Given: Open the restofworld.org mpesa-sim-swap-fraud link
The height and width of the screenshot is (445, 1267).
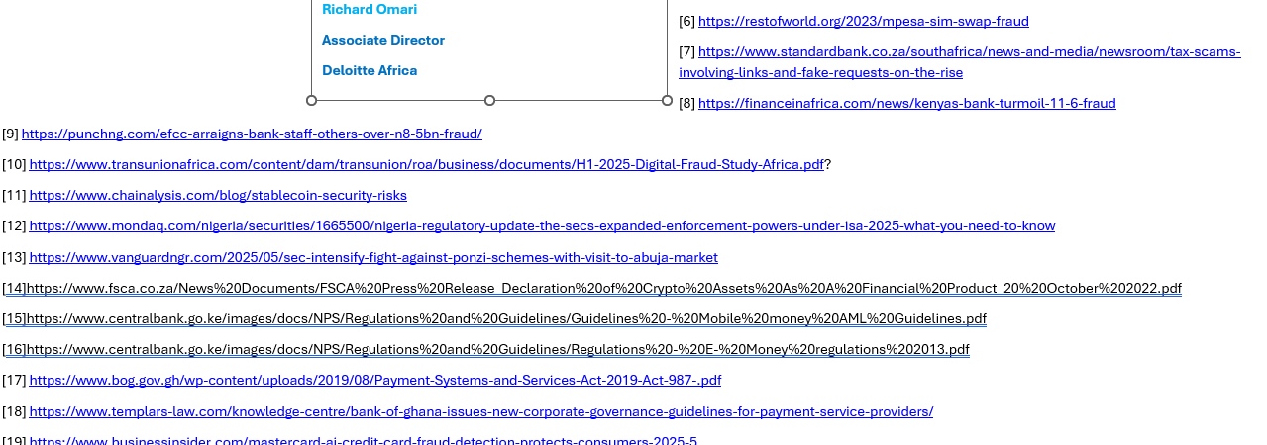Looking at the screenshot, I should (863, 22).
